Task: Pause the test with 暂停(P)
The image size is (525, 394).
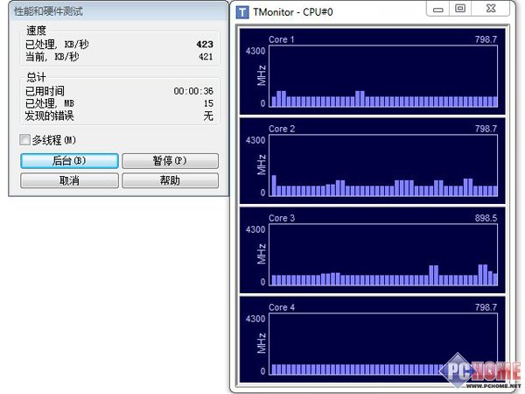Action: click(170, 161)
